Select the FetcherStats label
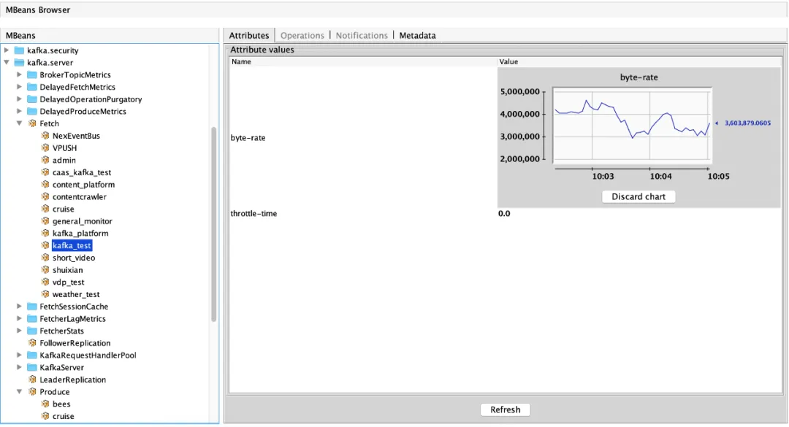 pyautogui.click(x=62, y=331)
